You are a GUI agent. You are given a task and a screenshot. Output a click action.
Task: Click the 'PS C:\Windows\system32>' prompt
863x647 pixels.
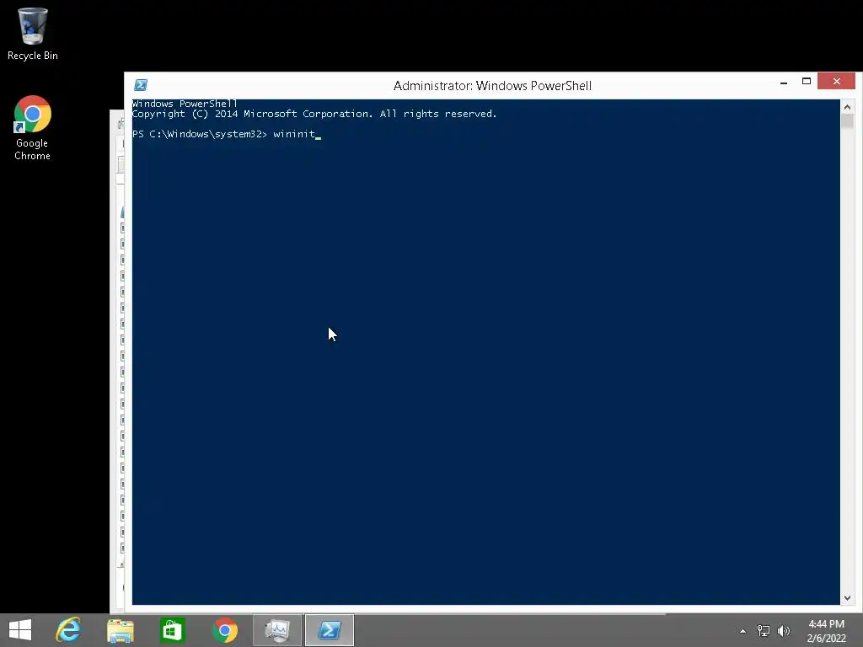coord(199,134)
